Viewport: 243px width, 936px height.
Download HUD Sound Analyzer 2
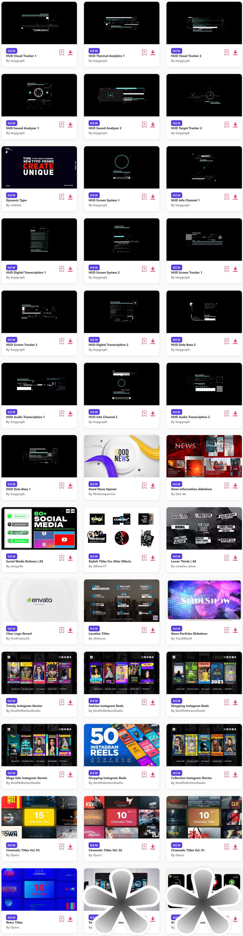click(153, 125)
